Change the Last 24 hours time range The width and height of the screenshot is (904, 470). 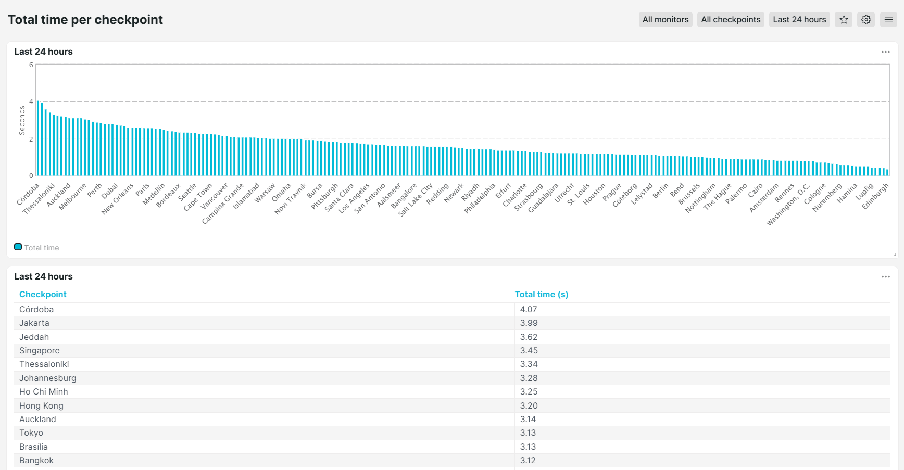pyautogui.click(x=799, y=19)
